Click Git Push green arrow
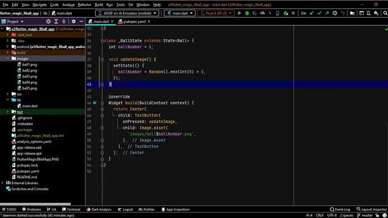Viewport: 388px width, 218px height. (x=327, y=13)
